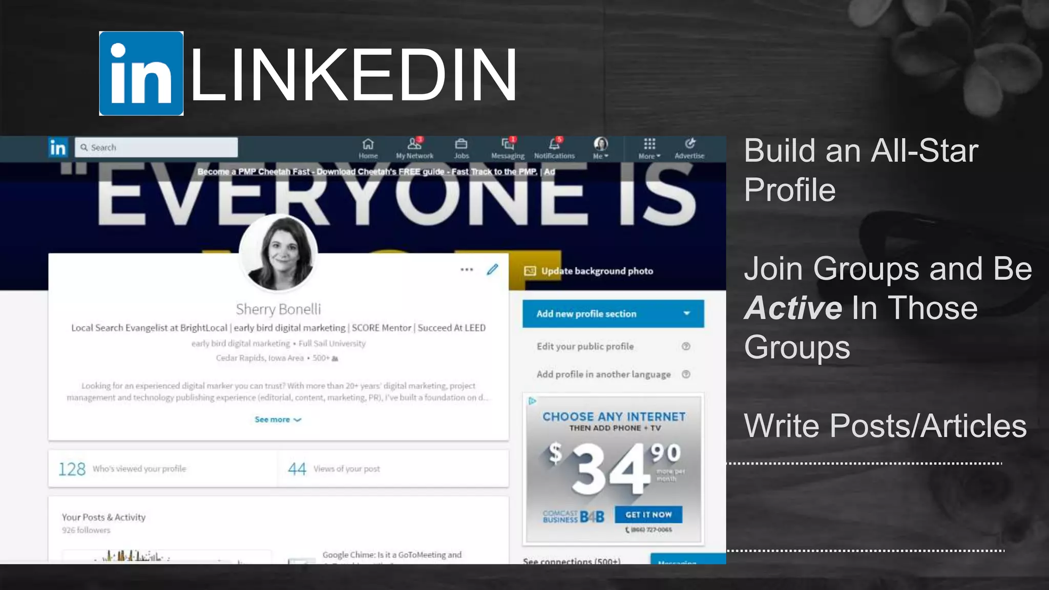This screenshot has height=590, width=1049.
Task: Click Update background photo
Action: tap(589, 271)
